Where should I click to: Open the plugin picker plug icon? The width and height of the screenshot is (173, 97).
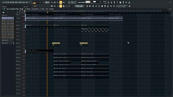coord(105,6)
